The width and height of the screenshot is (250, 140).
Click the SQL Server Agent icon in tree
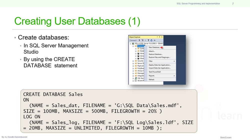(136, 78)
